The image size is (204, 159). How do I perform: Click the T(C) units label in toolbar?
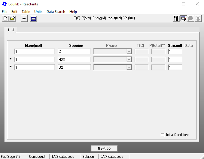coord(77,18)
